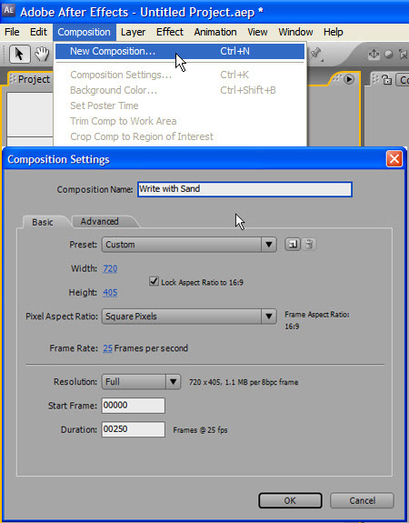Open the View menu
The width and height of the screenshot is (409, 523).
[257, 32]
